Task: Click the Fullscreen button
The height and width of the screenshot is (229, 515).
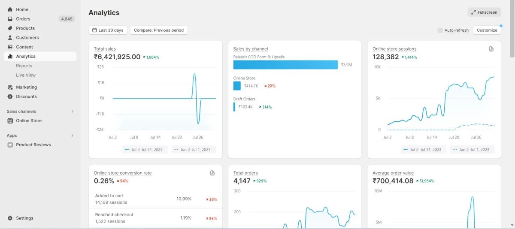Action: (484, 12)
